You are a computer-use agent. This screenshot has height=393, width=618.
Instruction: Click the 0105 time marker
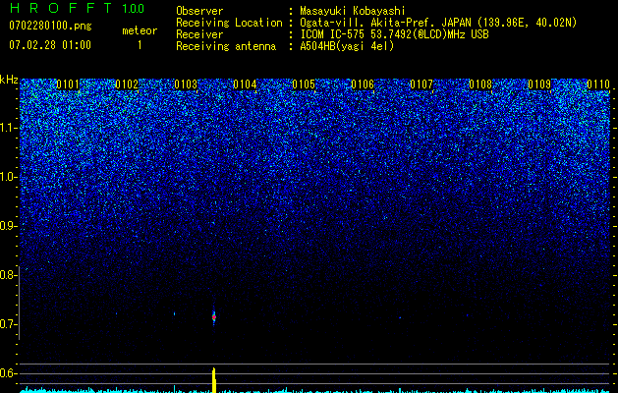point(304,84)
